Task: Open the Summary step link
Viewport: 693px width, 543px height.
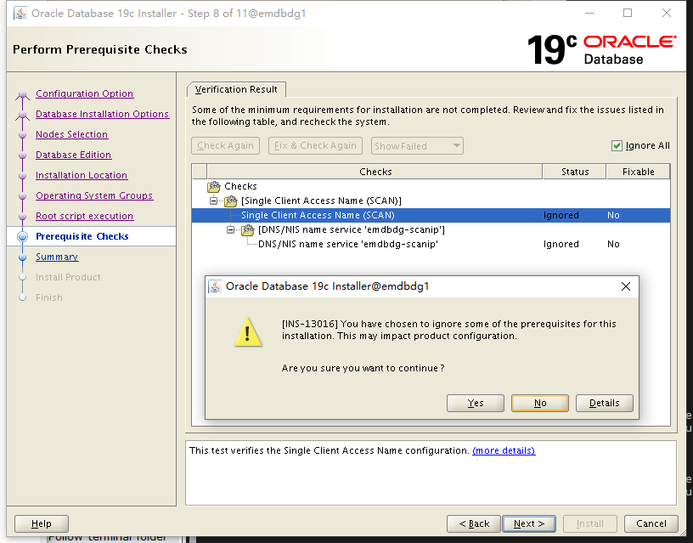Action: 57,257
